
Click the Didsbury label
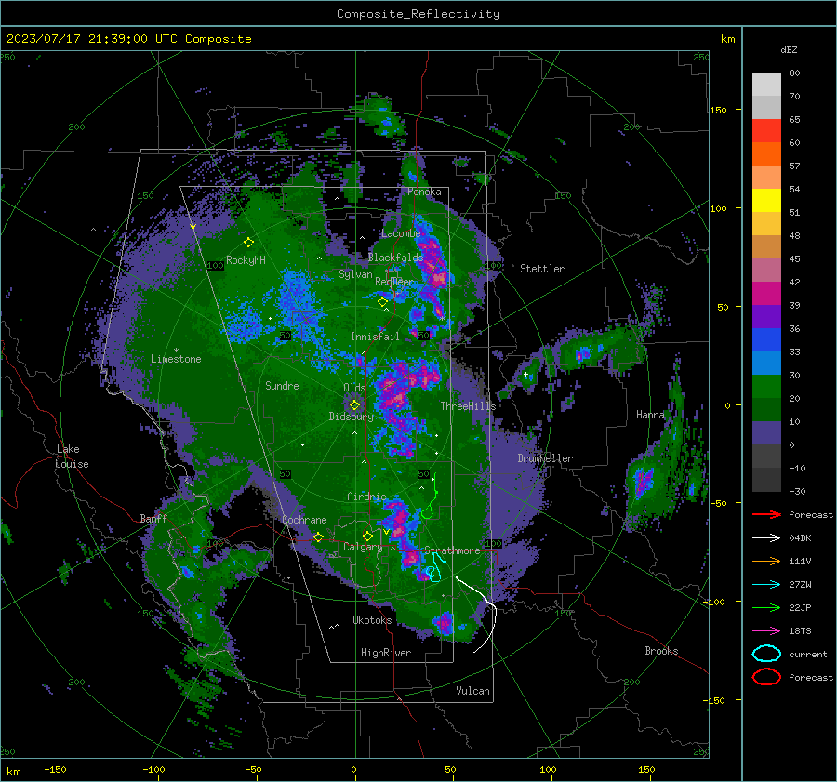[351, 417]
